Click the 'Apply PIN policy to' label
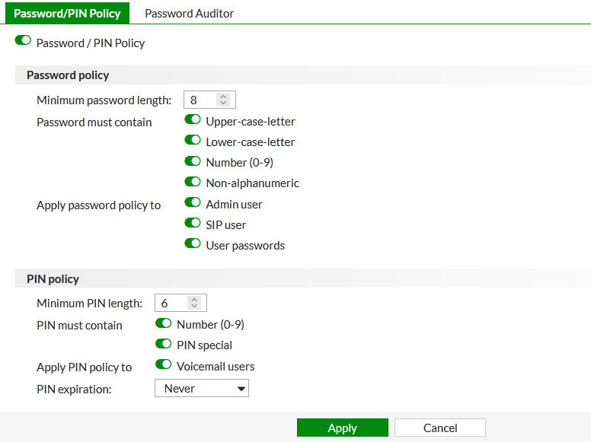Screen dimensions: 591x442 pyautogui.click(x=84, y=367)
